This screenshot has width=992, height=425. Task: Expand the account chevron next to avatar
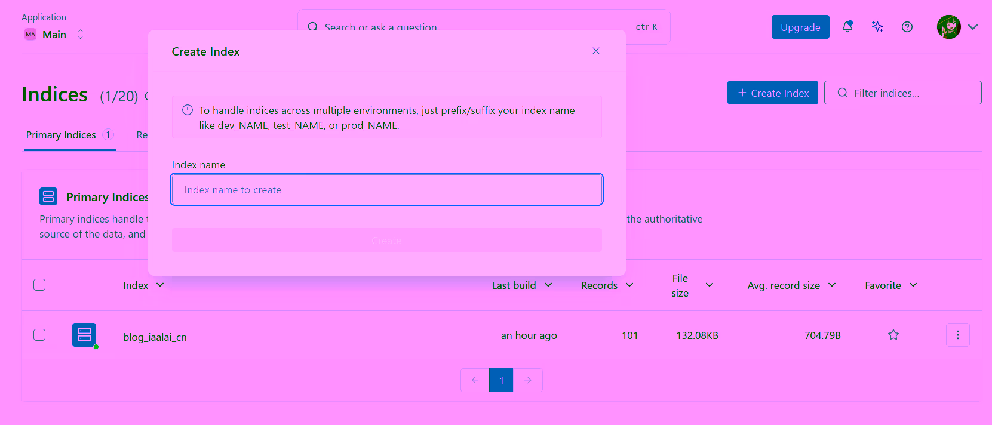pos(973,27)
